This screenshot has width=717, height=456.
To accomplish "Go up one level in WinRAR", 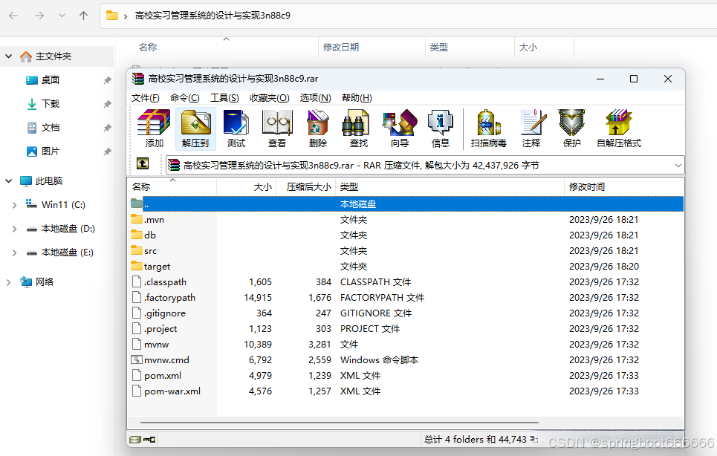I will [x=143, y=163].
